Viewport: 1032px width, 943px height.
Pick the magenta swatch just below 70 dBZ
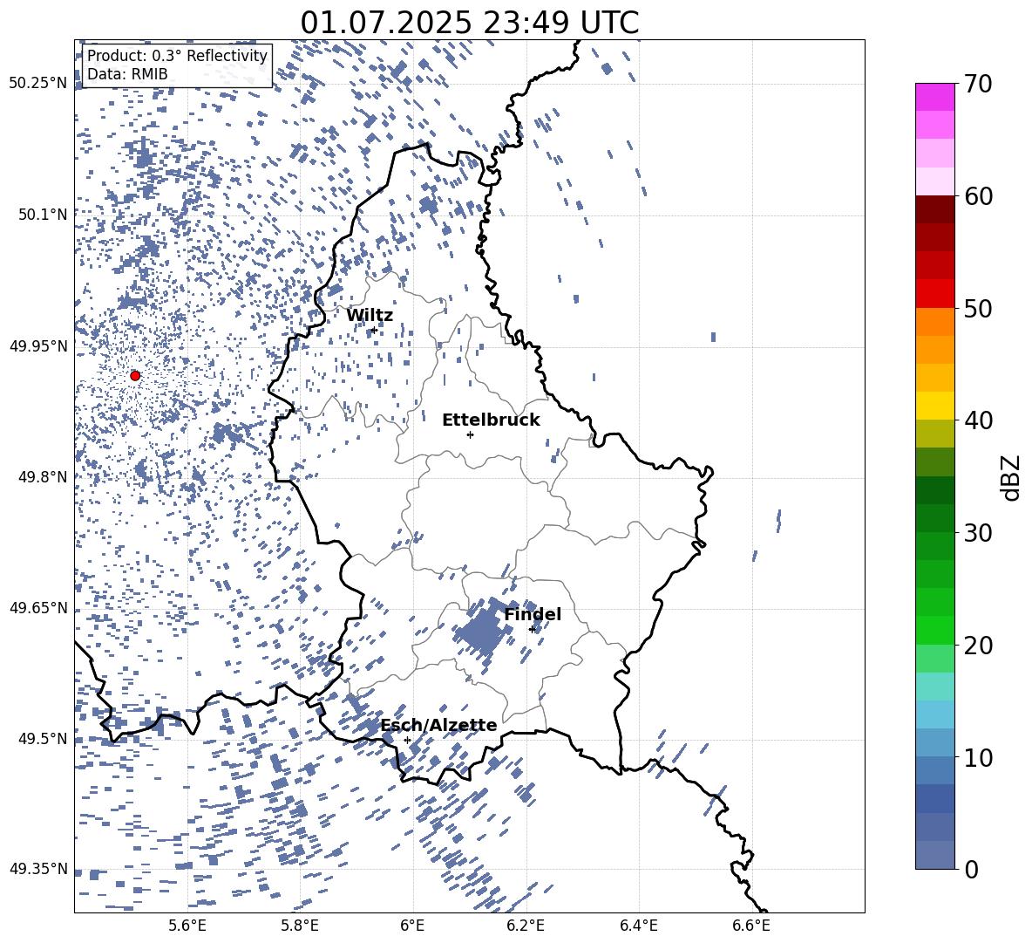pos(934,97)
